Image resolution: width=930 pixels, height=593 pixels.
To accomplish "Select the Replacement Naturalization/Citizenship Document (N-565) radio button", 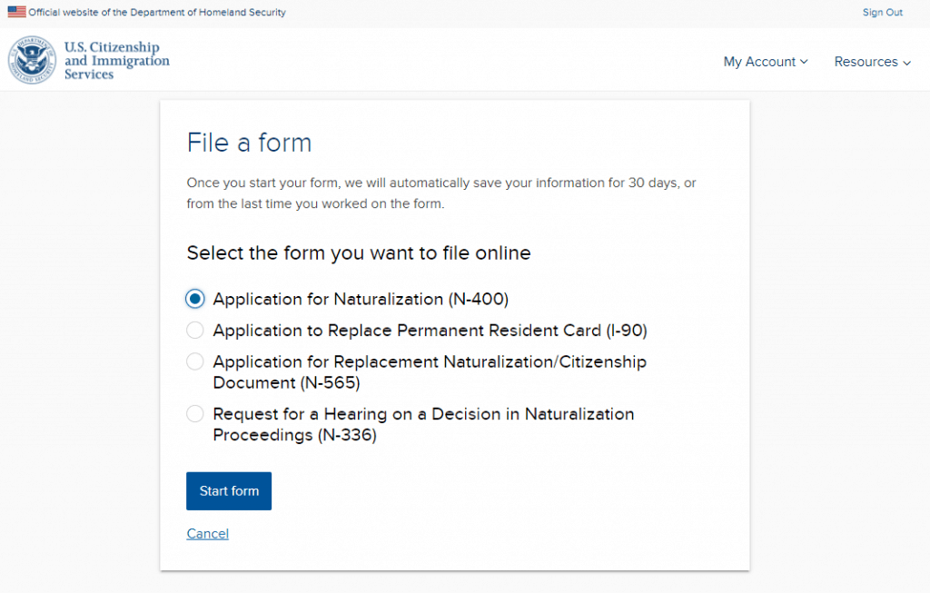I will click(195, 361).
